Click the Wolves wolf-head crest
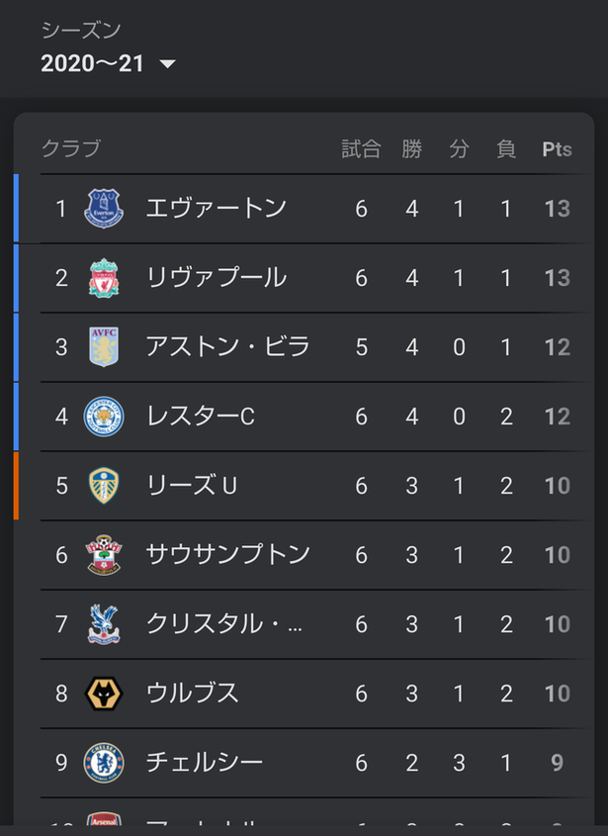608x836 pixels. (x=104, y=694)
